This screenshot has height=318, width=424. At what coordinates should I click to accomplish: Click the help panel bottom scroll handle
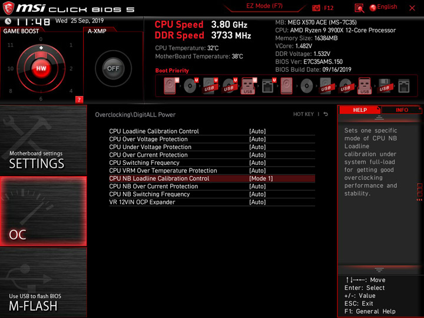379,270
